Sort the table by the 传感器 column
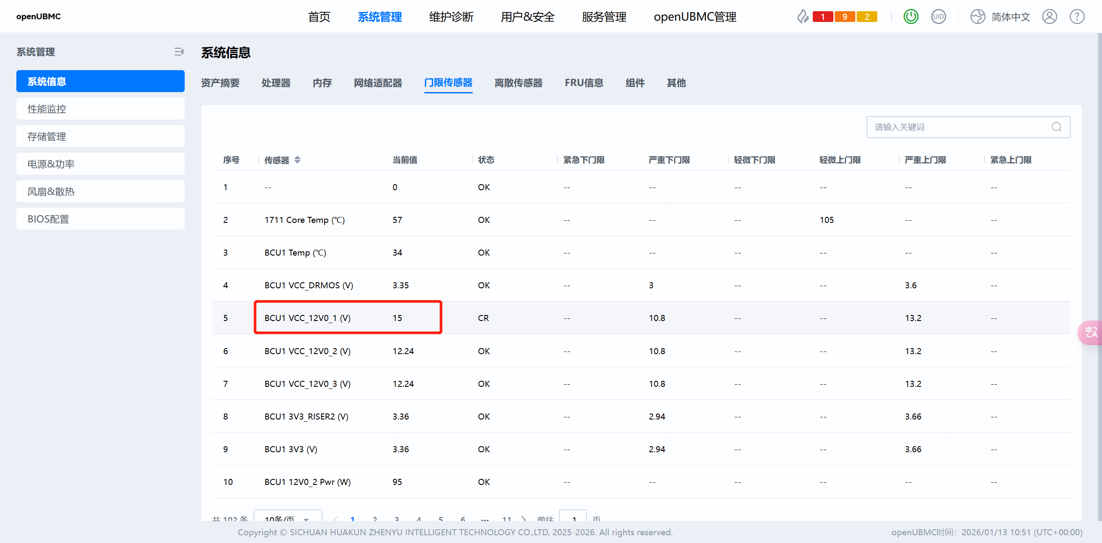 297,160
